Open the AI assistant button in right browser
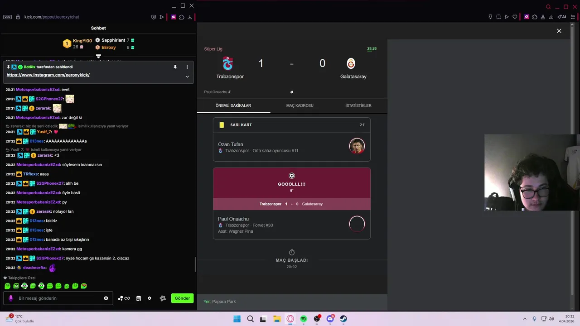The width and height of the screenshot is (580, 326). pos(562,17)
